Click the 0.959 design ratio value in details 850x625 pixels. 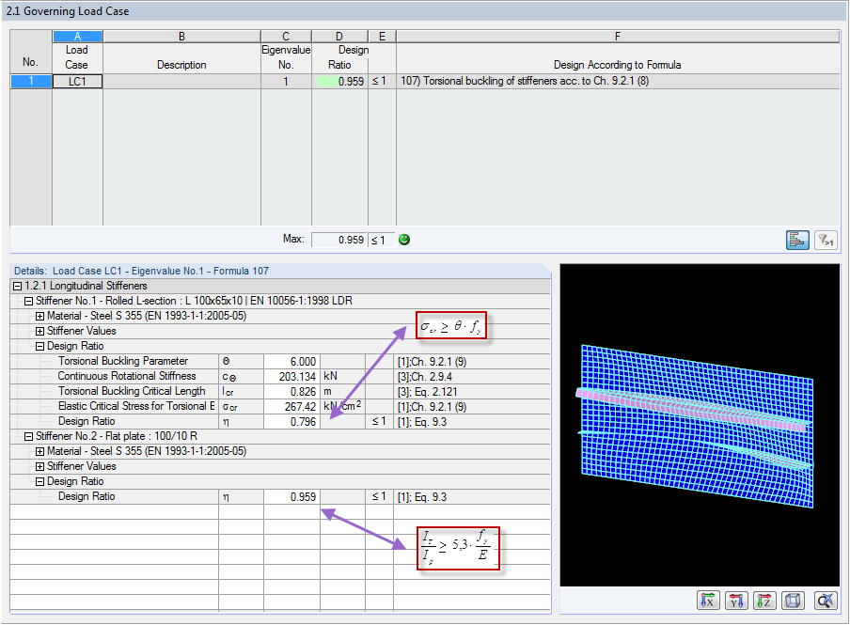[291, 496]
